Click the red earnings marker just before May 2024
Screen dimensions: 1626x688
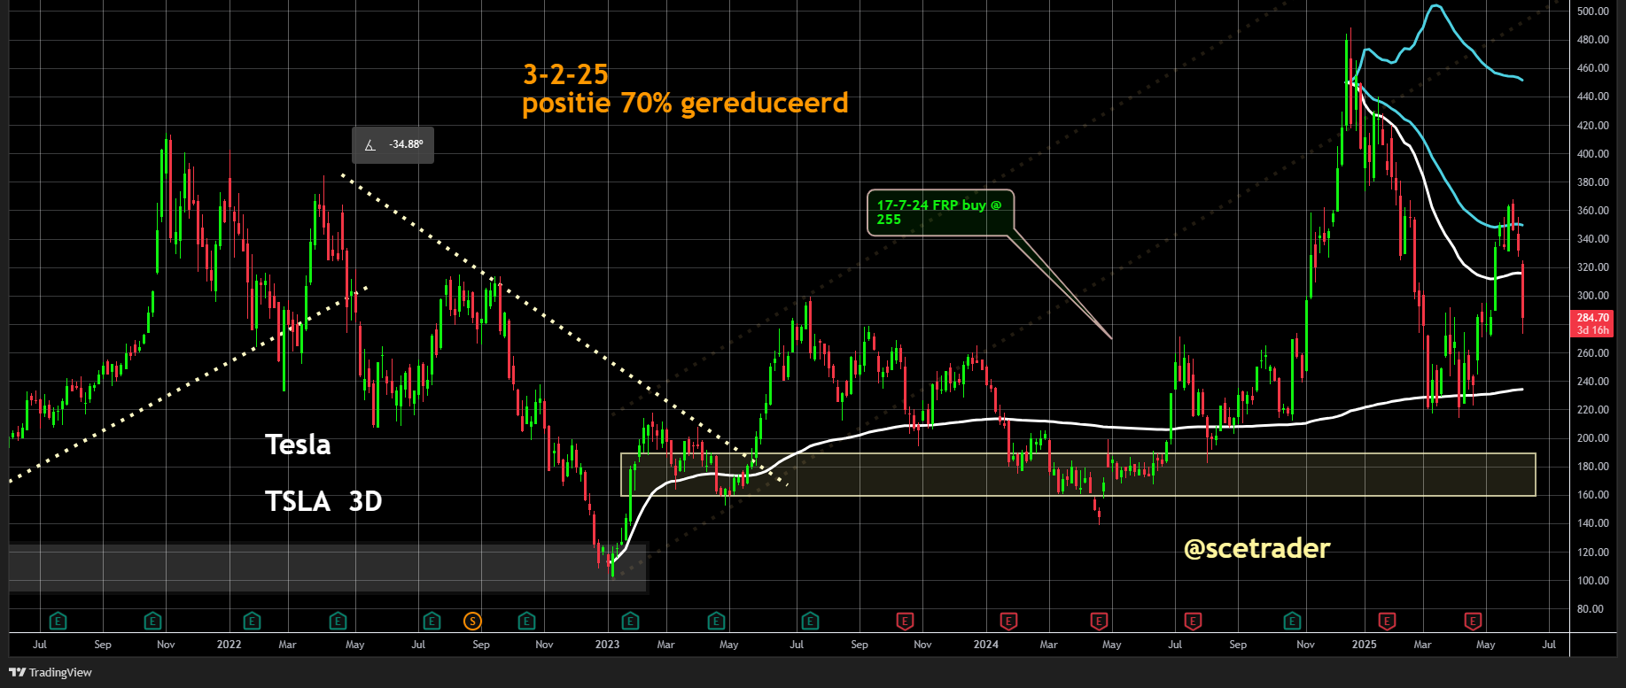[x=1099, y=621]
